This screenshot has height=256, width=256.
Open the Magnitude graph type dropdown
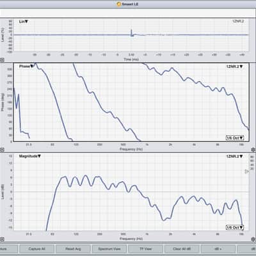coord(30,156)
